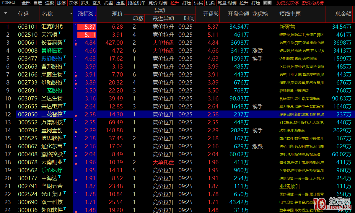Click the T marker beside 普邦股份

(x=65, y=65)
